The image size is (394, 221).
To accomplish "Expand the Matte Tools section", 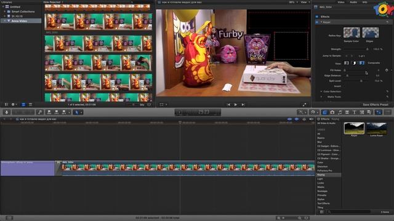I will 321,97.
